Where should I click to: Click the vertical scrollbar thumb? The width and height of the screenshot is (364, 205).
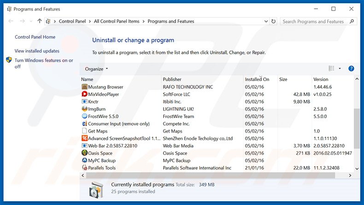pyautogui.click(x=357, y=129)
